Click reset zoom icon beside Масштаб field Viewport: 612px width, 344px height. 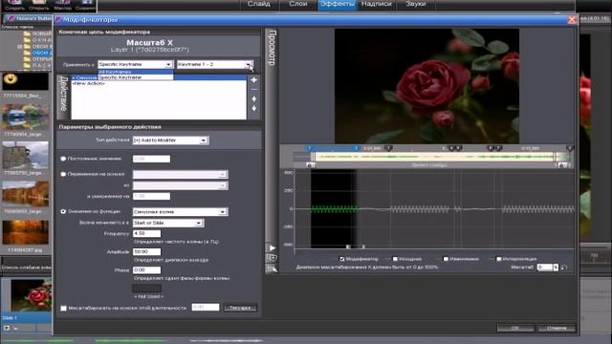pos(564,268)
